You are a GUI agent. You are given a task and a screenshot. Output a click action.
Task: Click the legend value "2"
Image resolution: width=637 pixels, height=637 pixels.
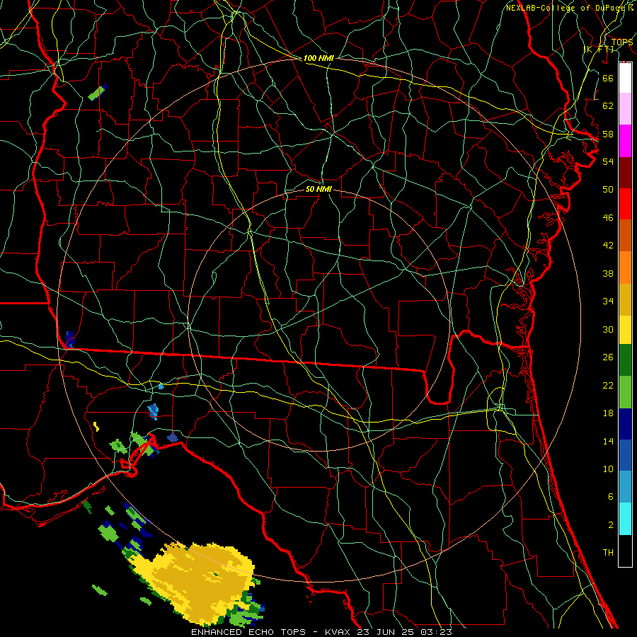[610, 525]
